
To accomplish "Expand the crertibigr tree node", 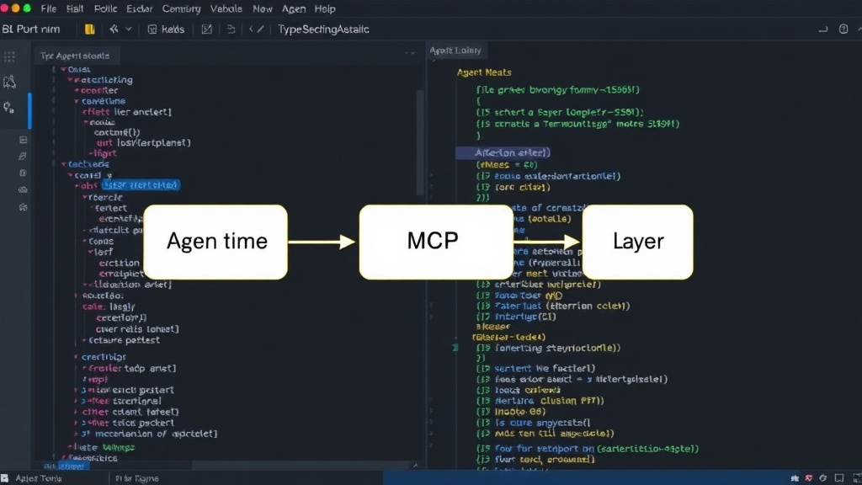I will [x=76, y=357].
